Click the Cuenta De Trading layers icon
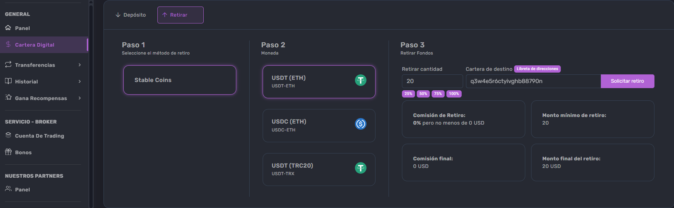 coord(8,135)
